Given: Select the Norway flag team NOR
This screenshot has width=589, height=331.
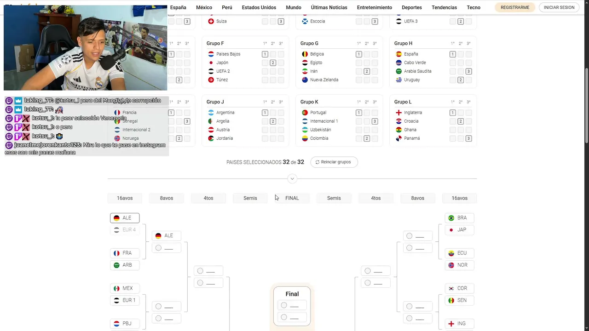Looking at the screenshot, I should [451, 265].
